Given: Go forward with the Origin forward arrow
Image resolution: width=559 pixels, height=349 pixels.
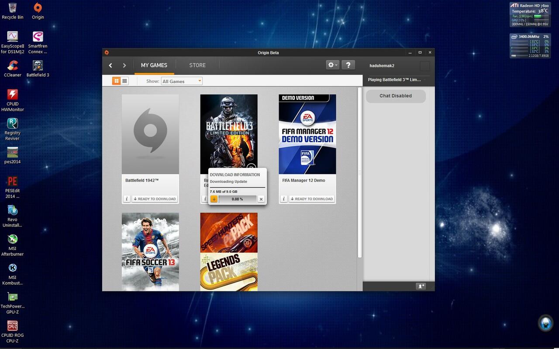Looking at the screenshot, I should pyautogui.click(x=124, y=65).
